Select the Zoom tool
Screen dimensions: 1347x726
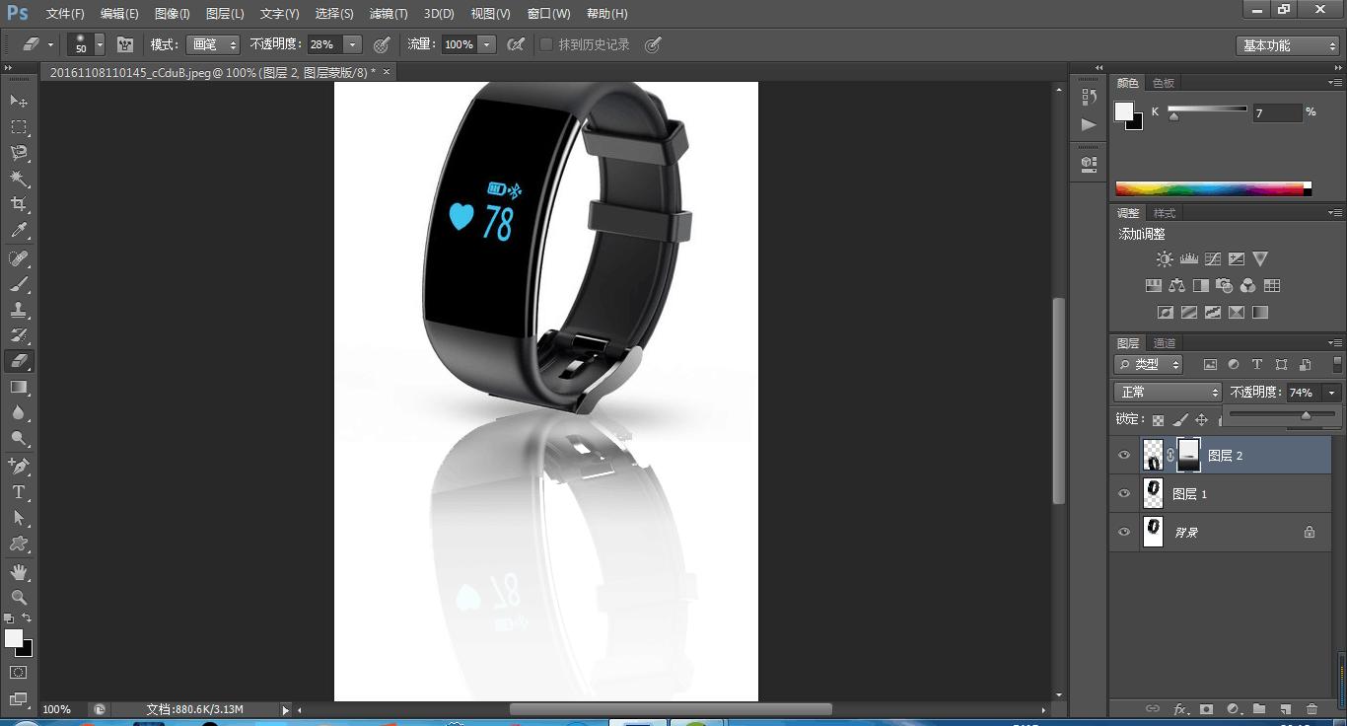click(19, 598)
